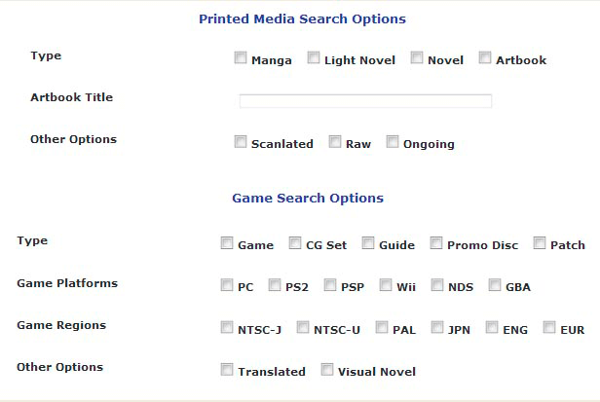The image size is (600, 402).
Task: Enable the NDS platform checkbox
Action: click(x=437, y=285)
